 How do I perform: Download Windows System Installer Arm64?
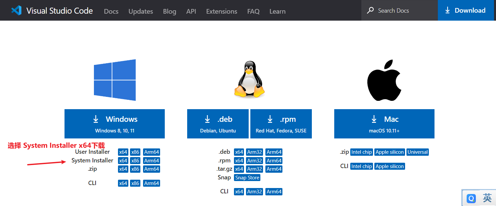point(151,161)
